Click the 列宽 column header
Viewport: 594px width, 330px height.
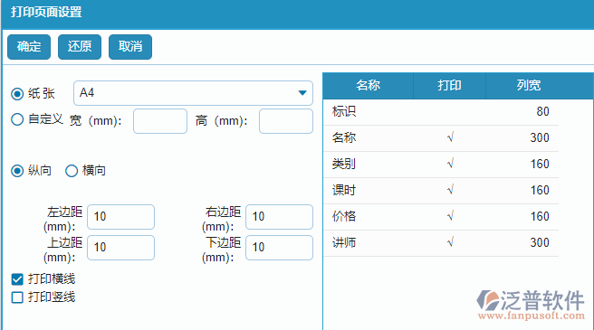click(529, 86)
